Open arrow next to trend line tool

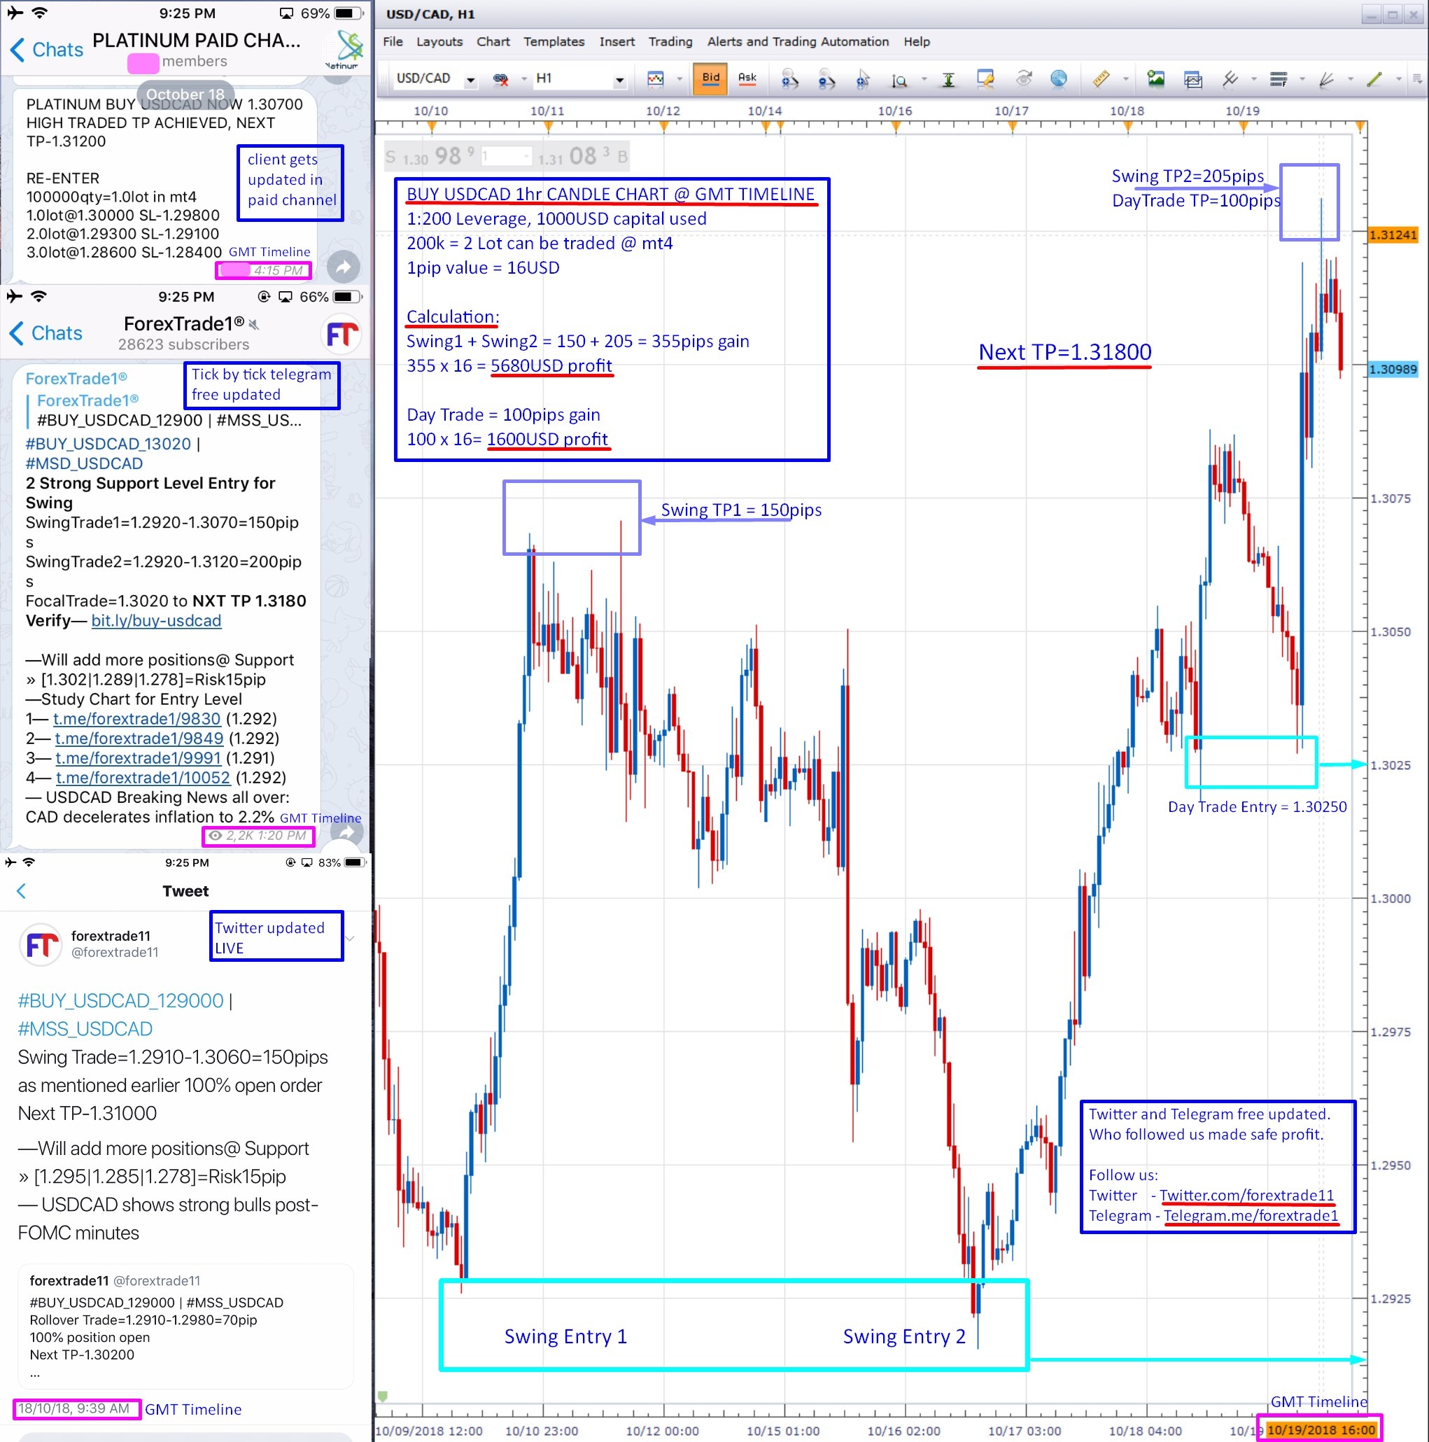(1398, 78)
